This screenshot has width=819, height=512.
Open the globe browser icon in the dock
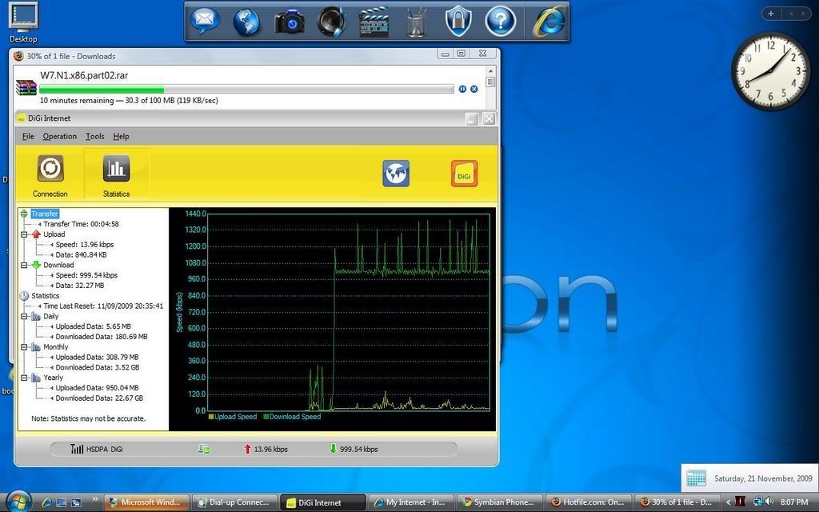click(246, 22)
